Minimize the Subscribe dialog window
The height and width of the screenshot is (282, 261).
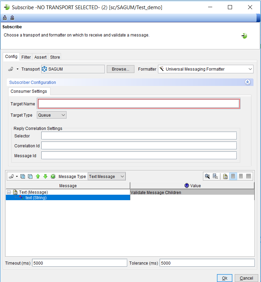(x=210, y=7)
